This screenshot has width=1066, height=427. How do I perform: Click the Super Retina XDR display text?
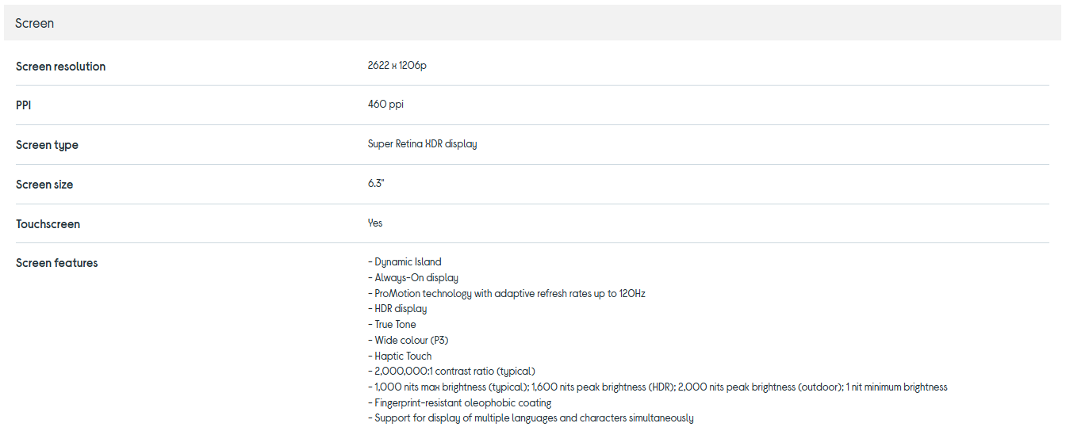pyautogui.click(x=422, y=144)
